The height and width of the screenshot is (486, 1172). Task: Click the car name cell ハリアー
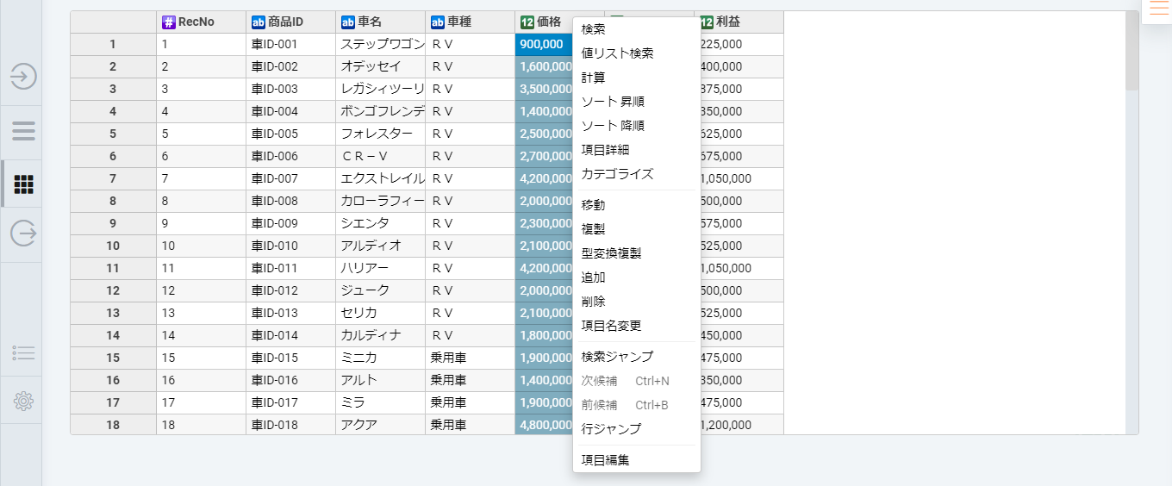(380, 268)
